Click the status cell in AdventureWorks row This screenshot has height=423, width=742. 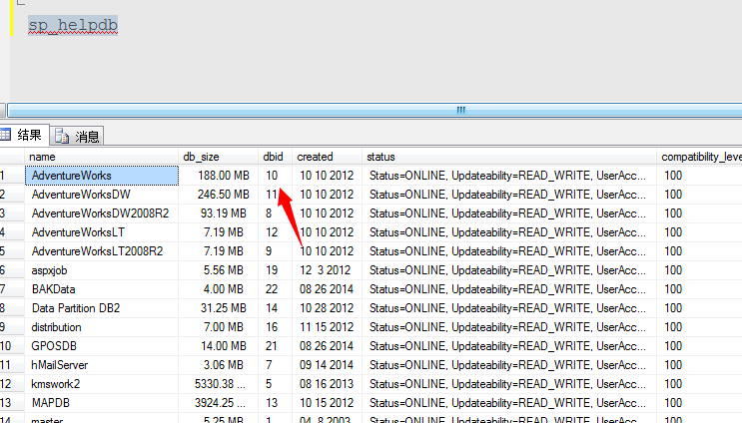(x=509, y=176)
